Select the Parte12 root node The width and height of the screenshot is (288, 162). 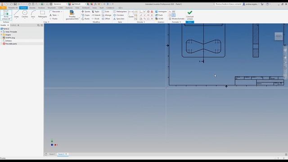5,29
